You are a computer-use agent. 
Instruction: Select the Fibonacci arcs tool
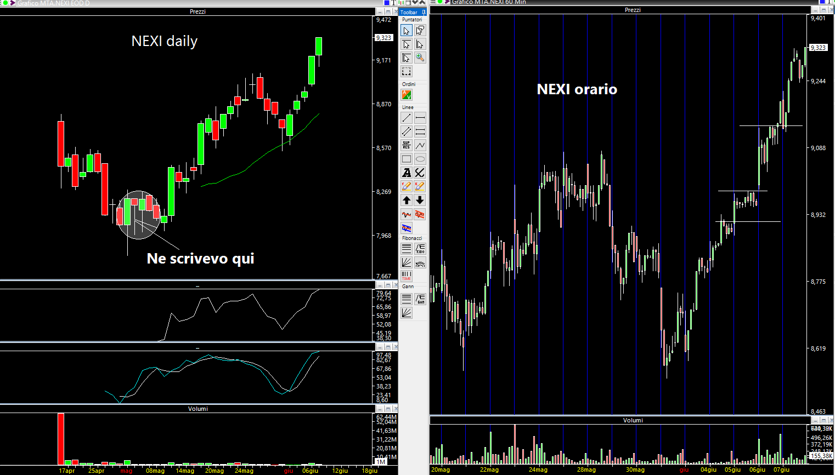pyautogui.click(x=420, y=263)
